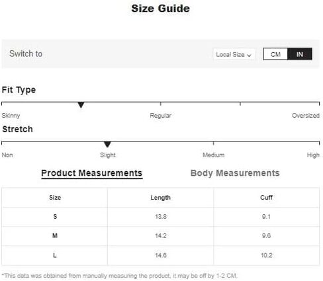
Task: Click the Size column header
Action: click(55, 197)
